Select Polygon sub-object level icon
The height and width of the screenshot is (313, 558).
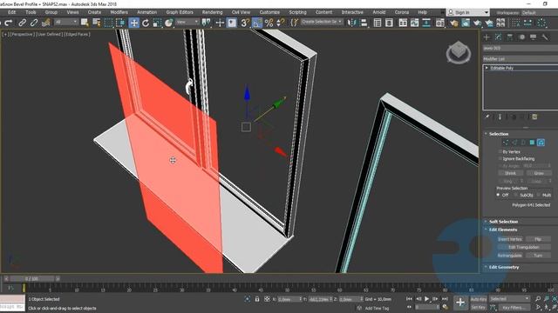pos(532,143)
